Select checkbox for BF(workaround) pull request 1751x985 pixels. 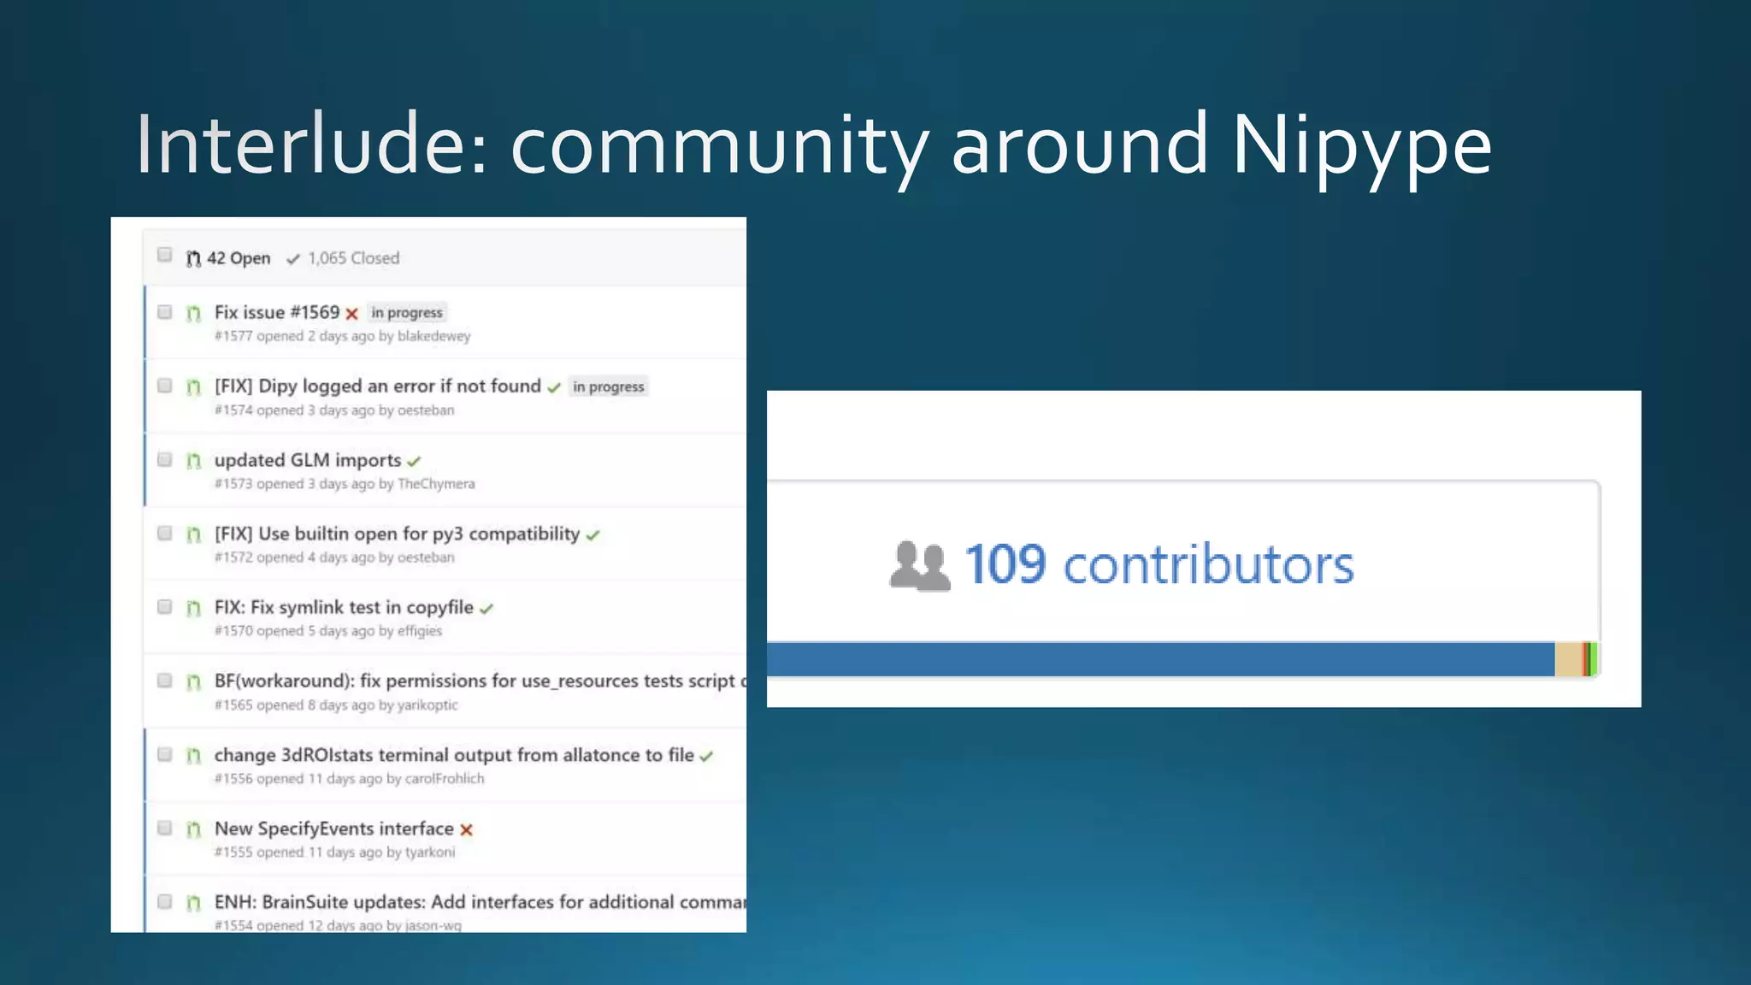click(165, 681)
